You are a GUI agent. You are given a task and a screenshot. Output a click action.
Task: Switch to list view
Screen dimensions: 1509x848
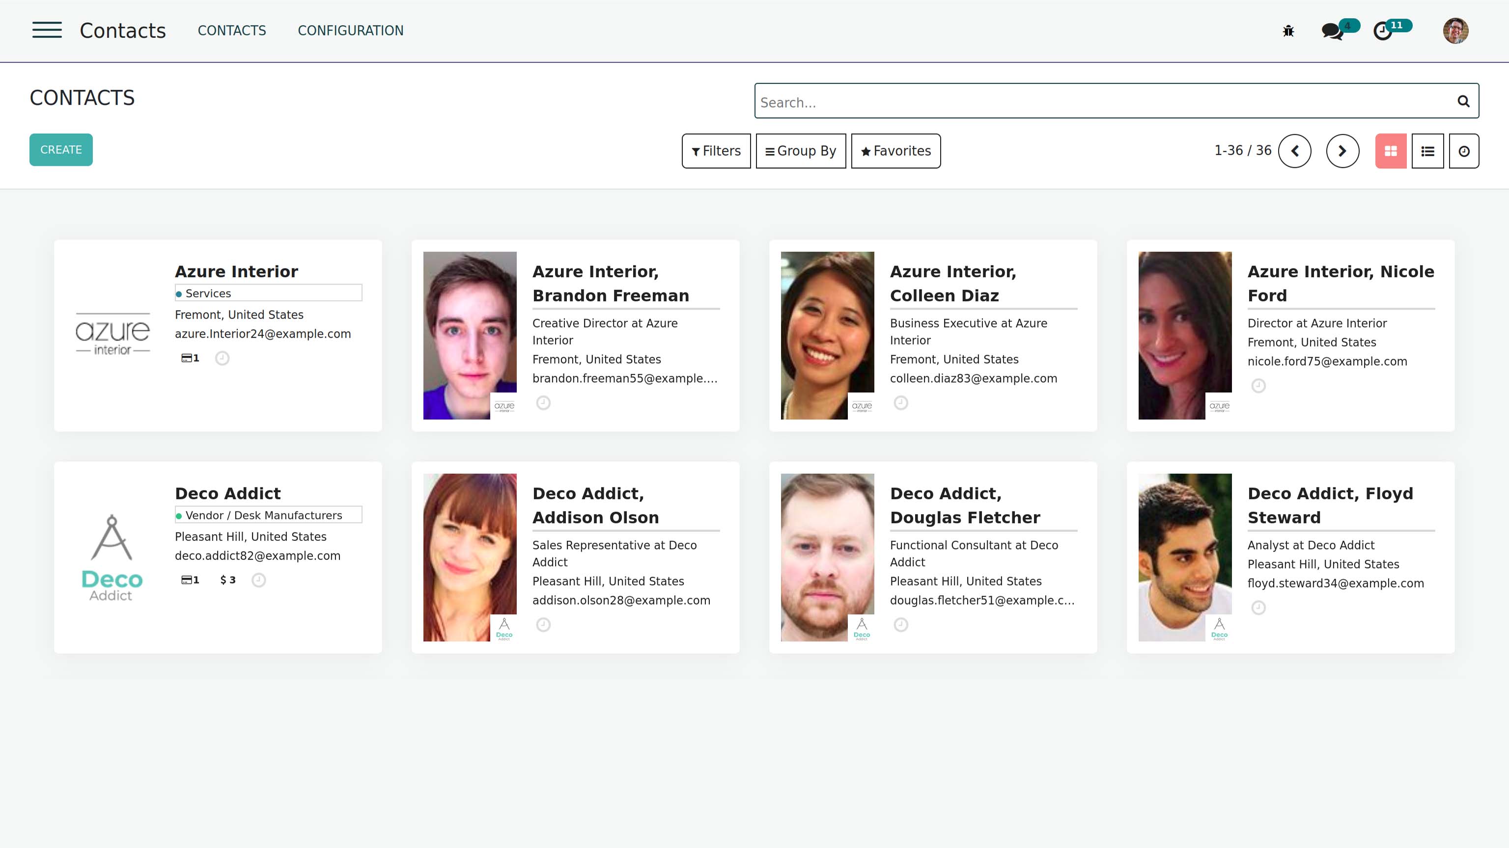click(x=1427, y=151)
